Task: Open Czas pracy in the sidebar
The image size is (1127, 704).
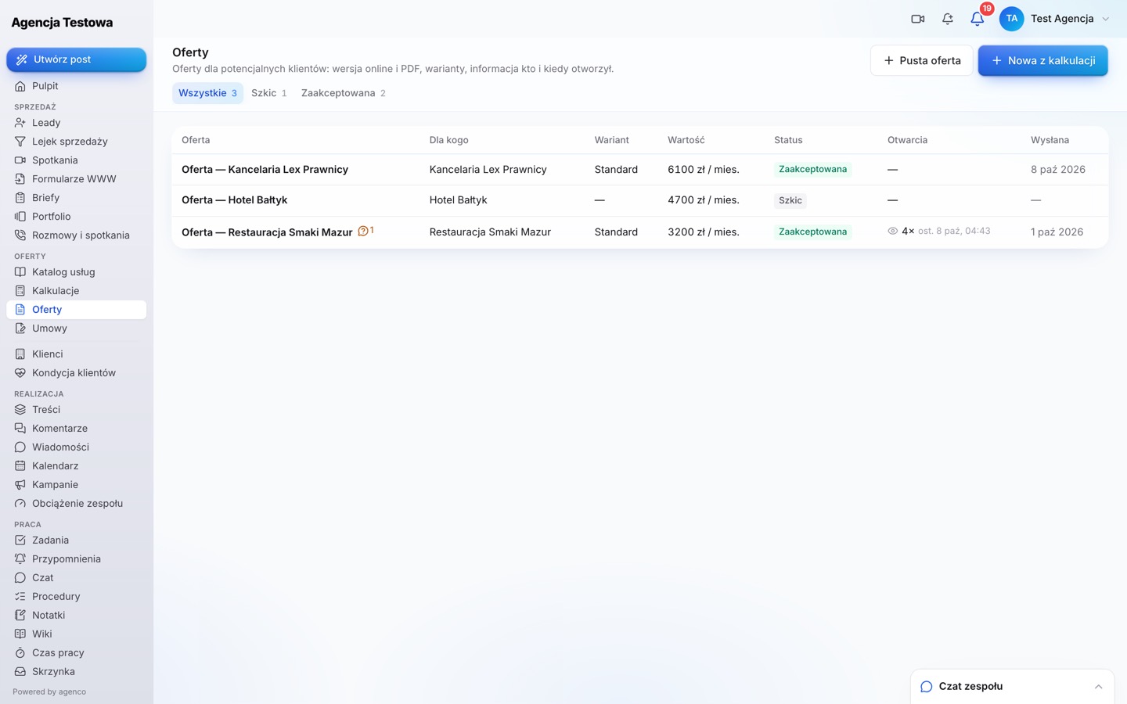Action: (76, 653)
